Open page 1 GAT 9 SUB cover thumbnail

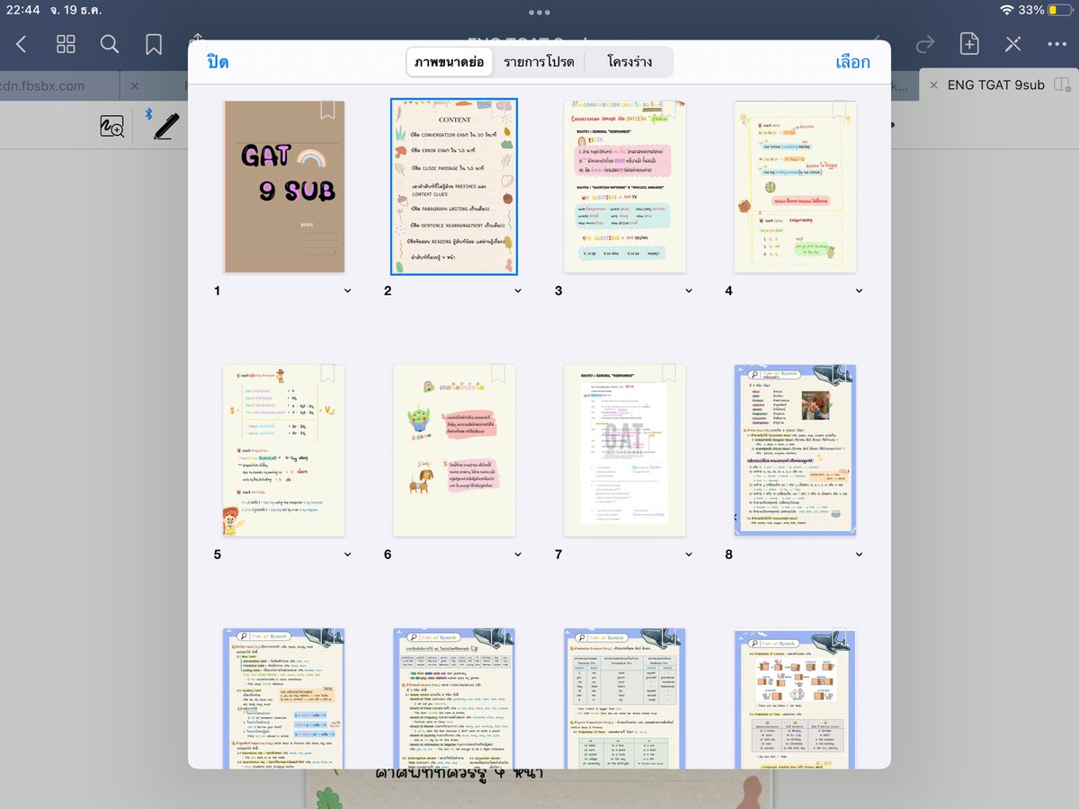(284, 186)
